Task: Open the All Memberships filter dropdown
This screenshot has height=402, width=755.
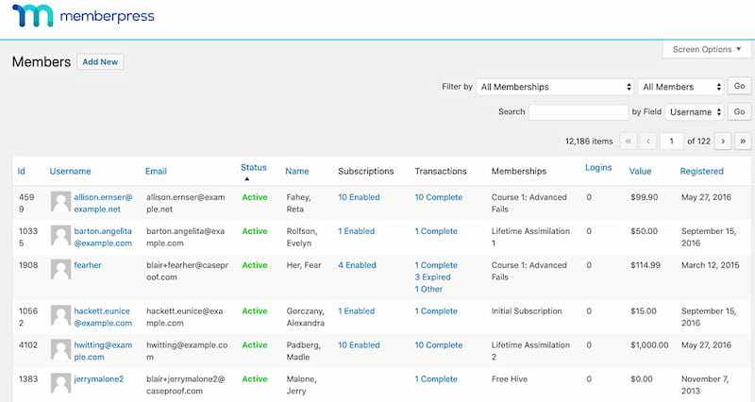Action: point(556,87)
